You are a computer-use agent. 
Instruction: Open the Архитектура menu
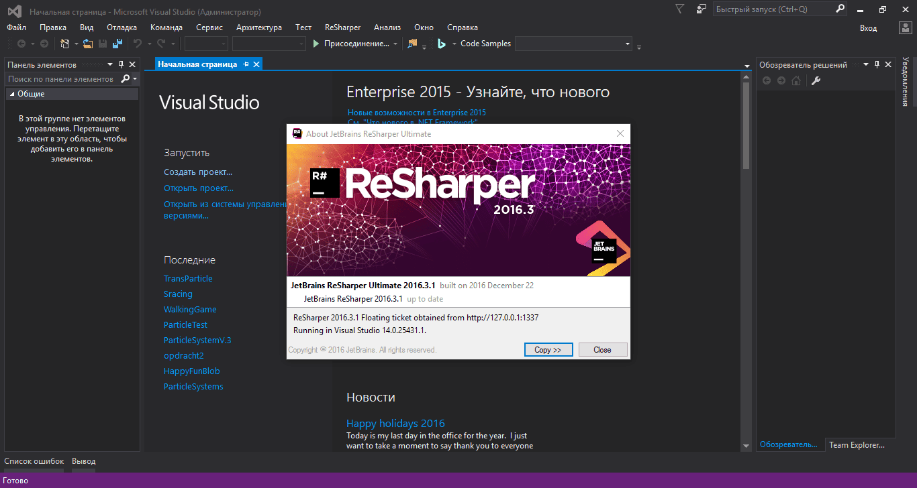point(259,27)
